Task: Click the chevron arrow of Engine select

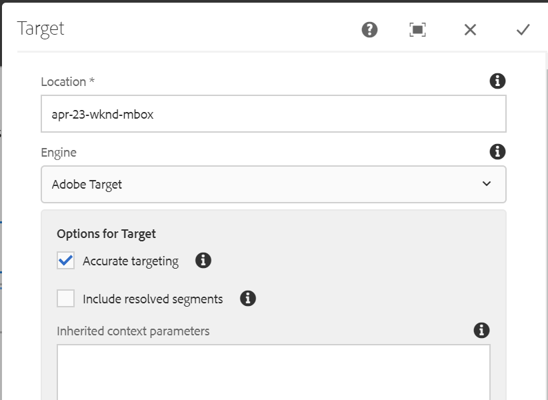Action: coord(487,184)
